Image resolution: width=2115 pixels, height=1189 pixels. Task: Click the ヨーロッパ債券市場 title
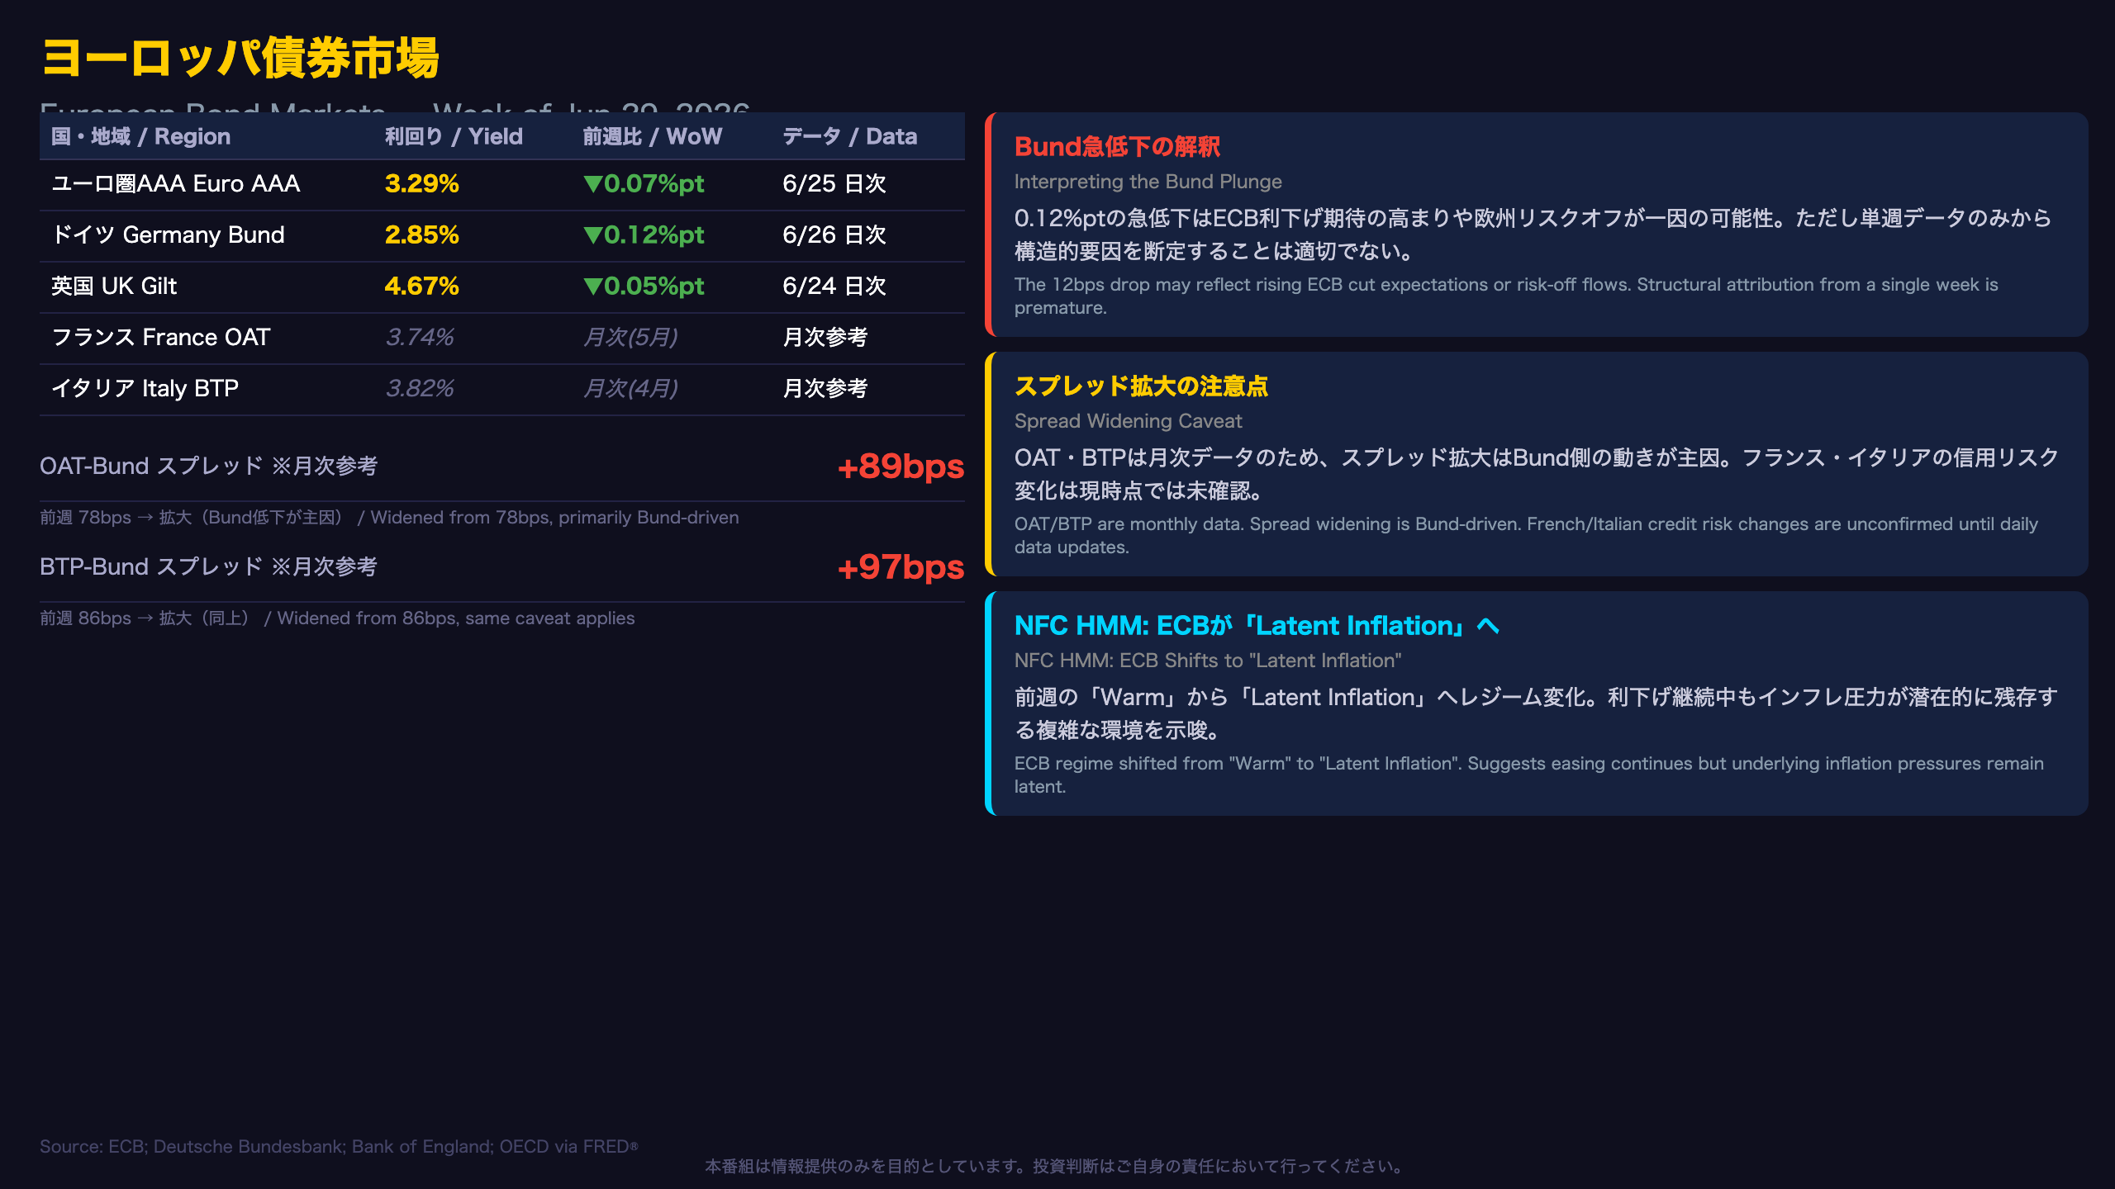coord(240,59)
